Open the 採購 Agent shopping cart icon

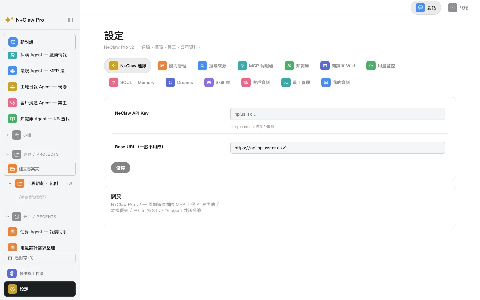click(x=12, y=55)
